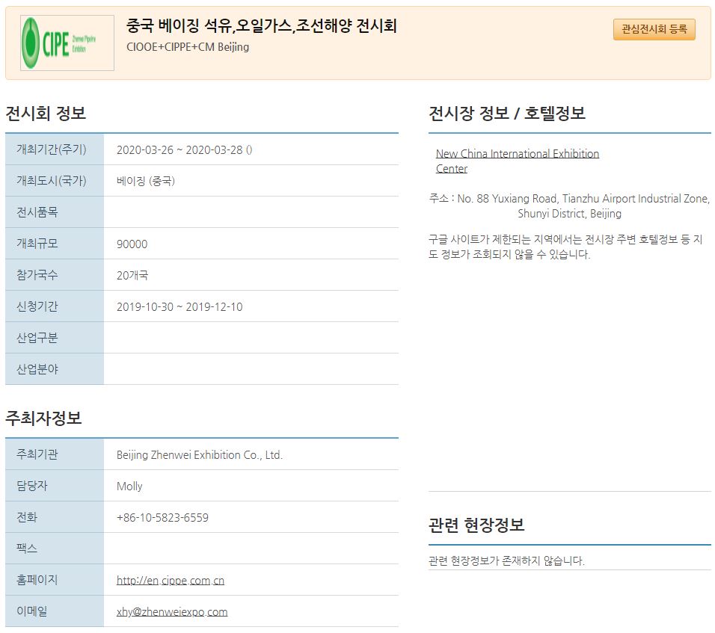Click the venue address starting with 주소 : No. 88 Yuxiang Road
Screen dimensions: 715x633
(569, 206)
